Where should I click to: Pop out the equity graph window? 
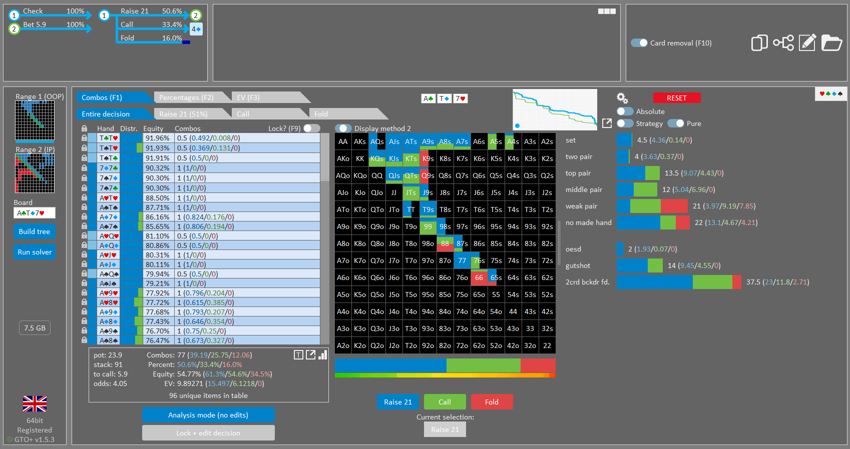click(607, 123)
